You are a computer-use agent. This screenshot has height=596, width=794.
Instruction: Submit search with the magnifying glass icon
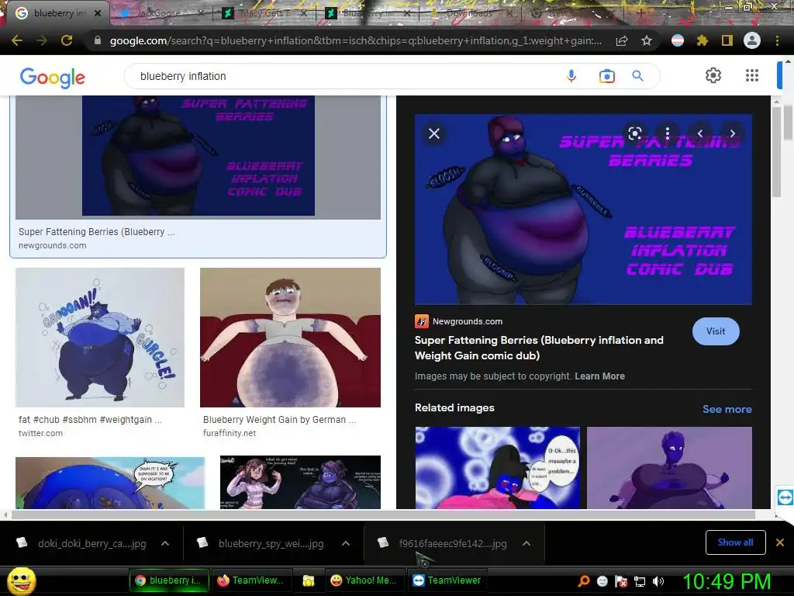pyautogui.click(x=637, y=76)
